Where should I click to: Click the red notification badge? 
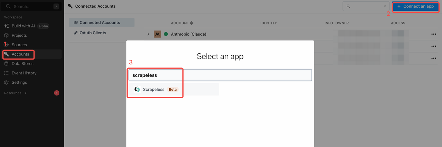[x=57, y=93]
